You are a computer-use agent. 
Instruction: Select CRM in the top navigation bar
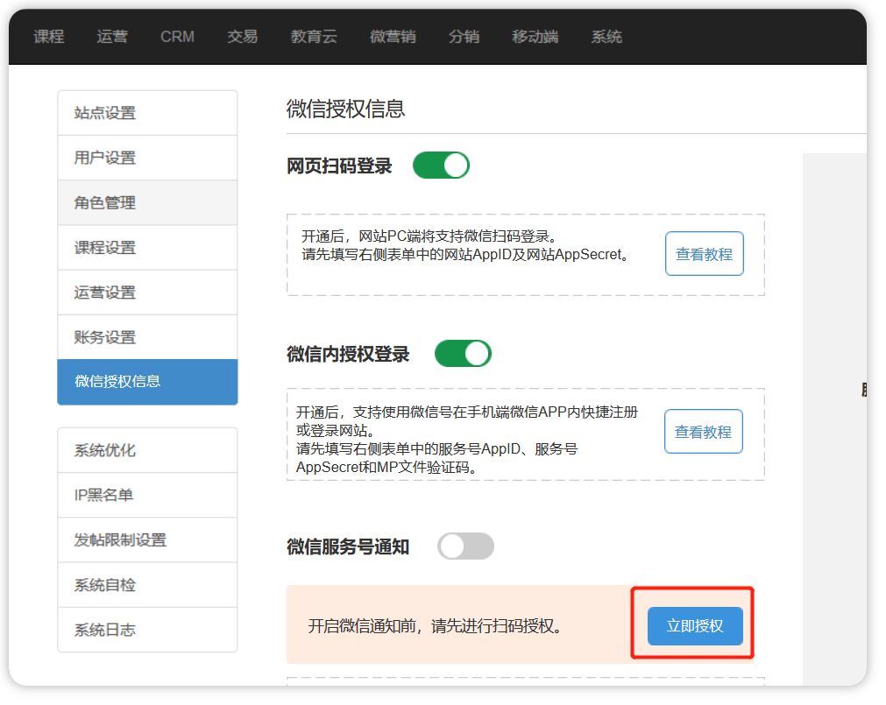[177, 37]
